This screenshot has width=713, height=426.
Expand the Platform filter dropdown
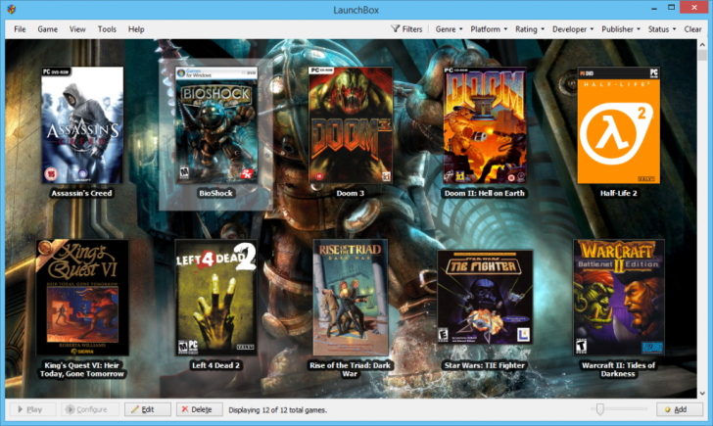coord(489,29)
